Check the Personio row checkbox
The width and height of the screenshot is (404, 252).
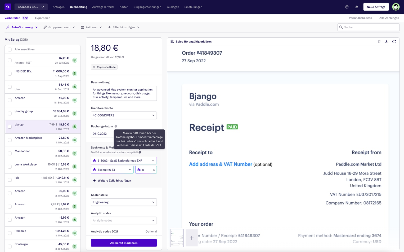point(10,233)
